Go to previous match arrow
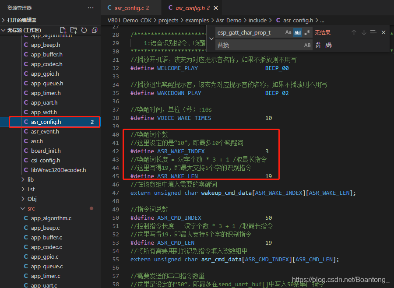This screenshot has height=288, width=394. (x=354, y=32)
